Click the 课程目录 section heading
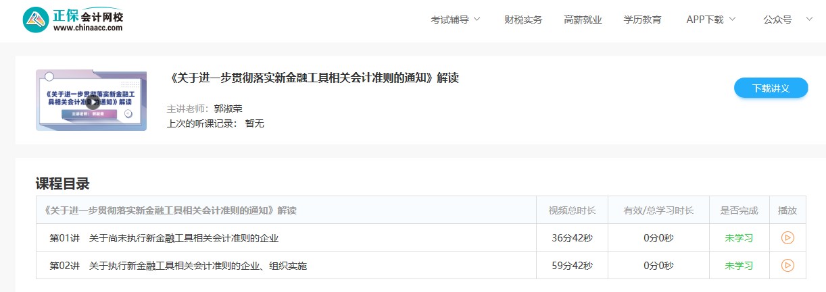The width and height of the screenshot is (826, 292). 63,183
